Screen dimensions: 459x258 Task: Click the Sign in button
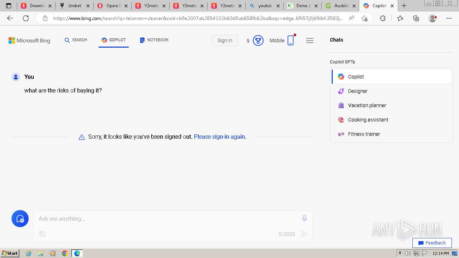tap(225, 40)
